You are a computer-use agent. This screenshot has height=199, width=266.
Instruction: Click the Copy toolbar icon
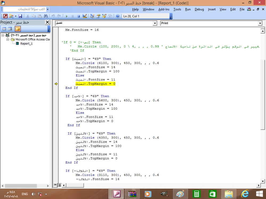(34, 16)
